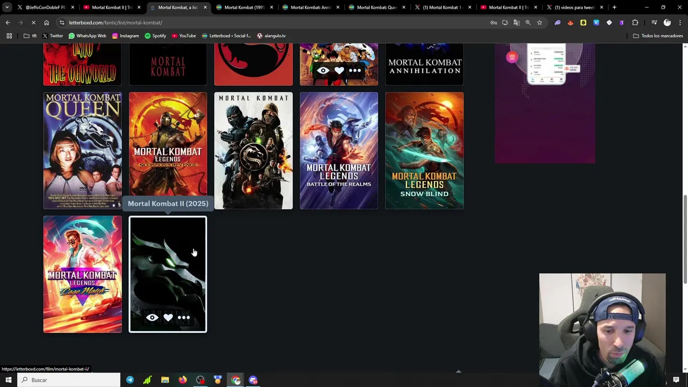Screen dimensions: 688x387
Task: Stop loading the page with the X button
Action: point(33,23)
